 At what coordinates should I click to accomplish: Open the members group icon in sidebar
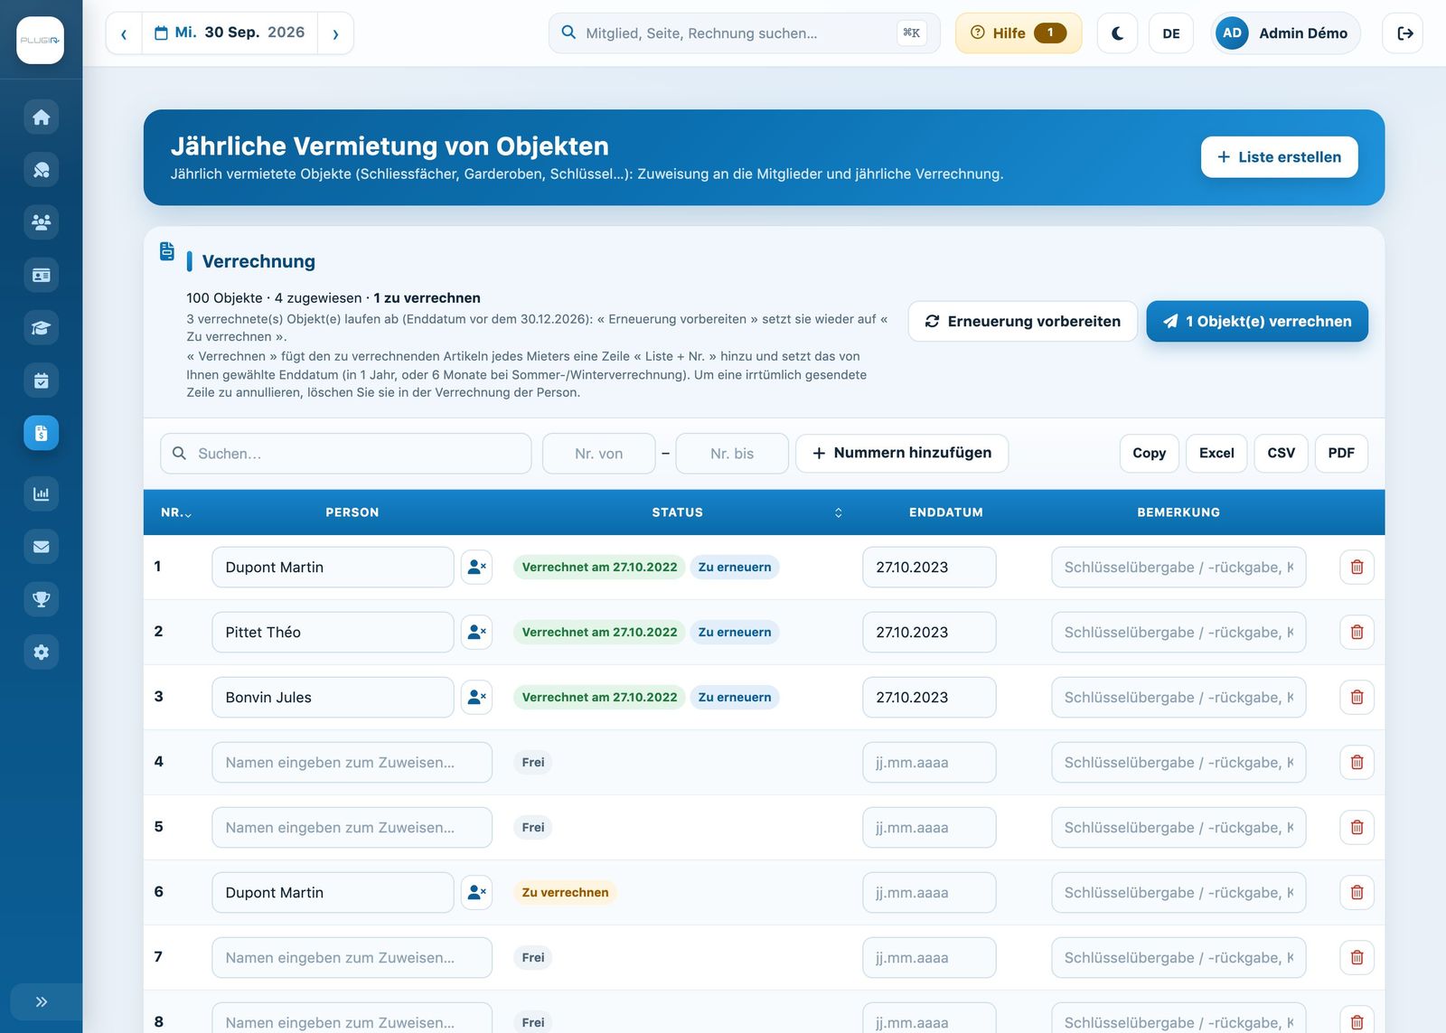pyautogui.click(x=41, y=222)
